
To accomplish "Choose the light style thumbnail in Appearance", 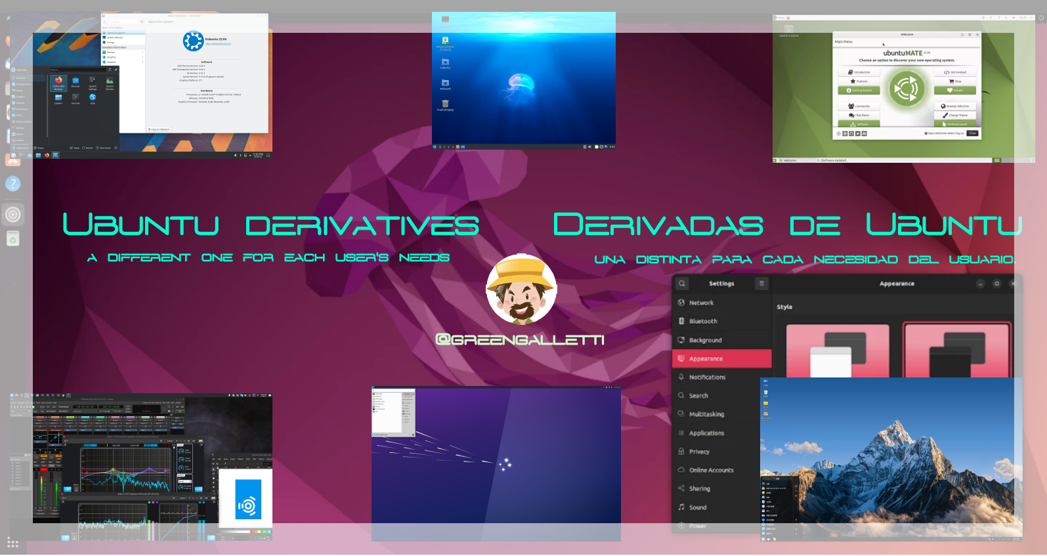I will (x=838, y=351).
